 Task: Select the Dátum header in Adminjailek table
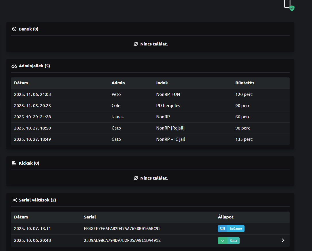point(21,83)
